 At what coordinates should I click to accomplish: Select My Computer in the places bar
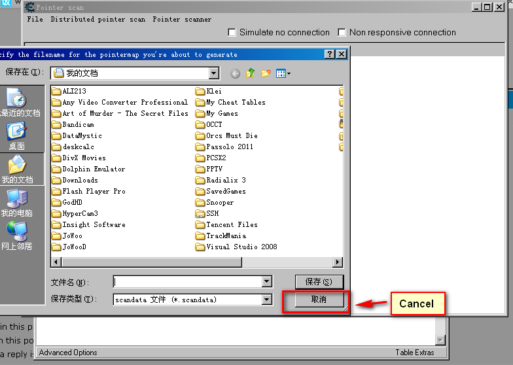point(16,203)
